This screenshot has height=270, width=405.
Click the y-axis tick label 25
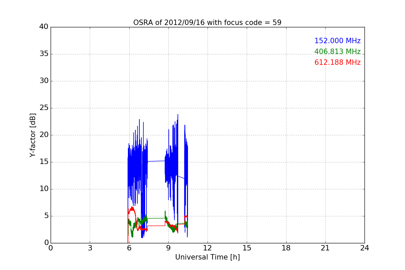tap(44, 108)
